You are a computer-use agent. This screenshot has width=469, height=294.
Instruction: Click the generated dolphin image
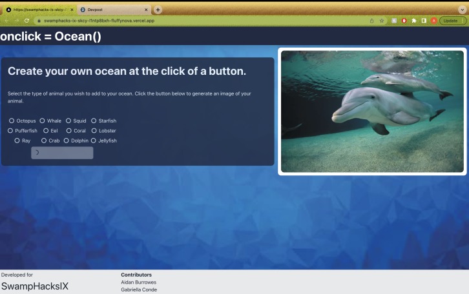pyautogui.click(x=372, y=112)
